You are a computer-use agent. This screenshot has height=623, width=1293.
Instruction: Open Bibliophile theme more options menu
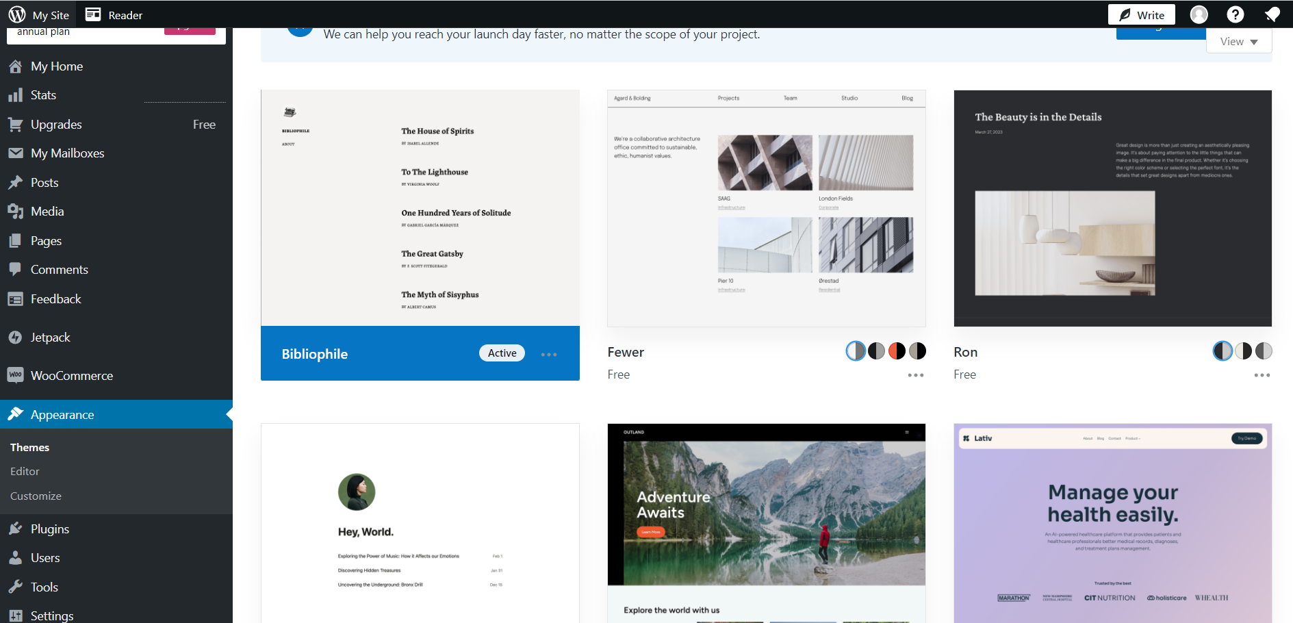(549, 354)
